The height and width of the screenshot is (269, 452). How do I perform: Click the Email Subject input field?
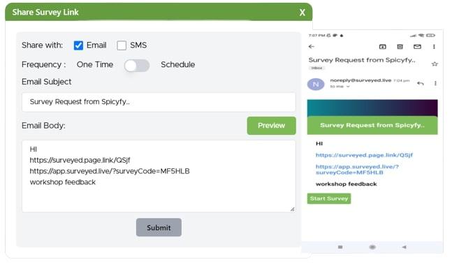point(159,102)
